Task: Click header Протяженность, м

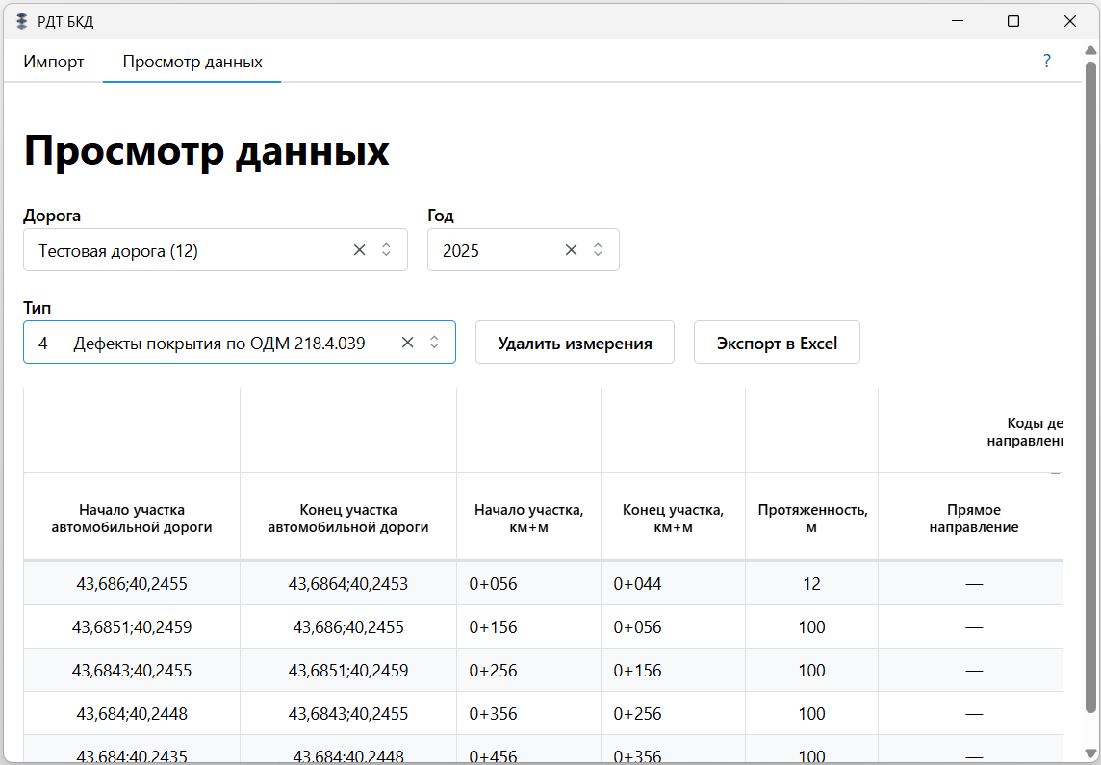Action: click(x=811, y=519)
